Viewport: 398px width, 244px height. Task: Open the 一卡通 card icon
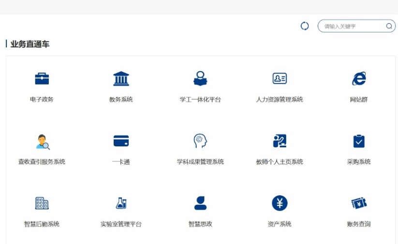[x=121, y=141]
